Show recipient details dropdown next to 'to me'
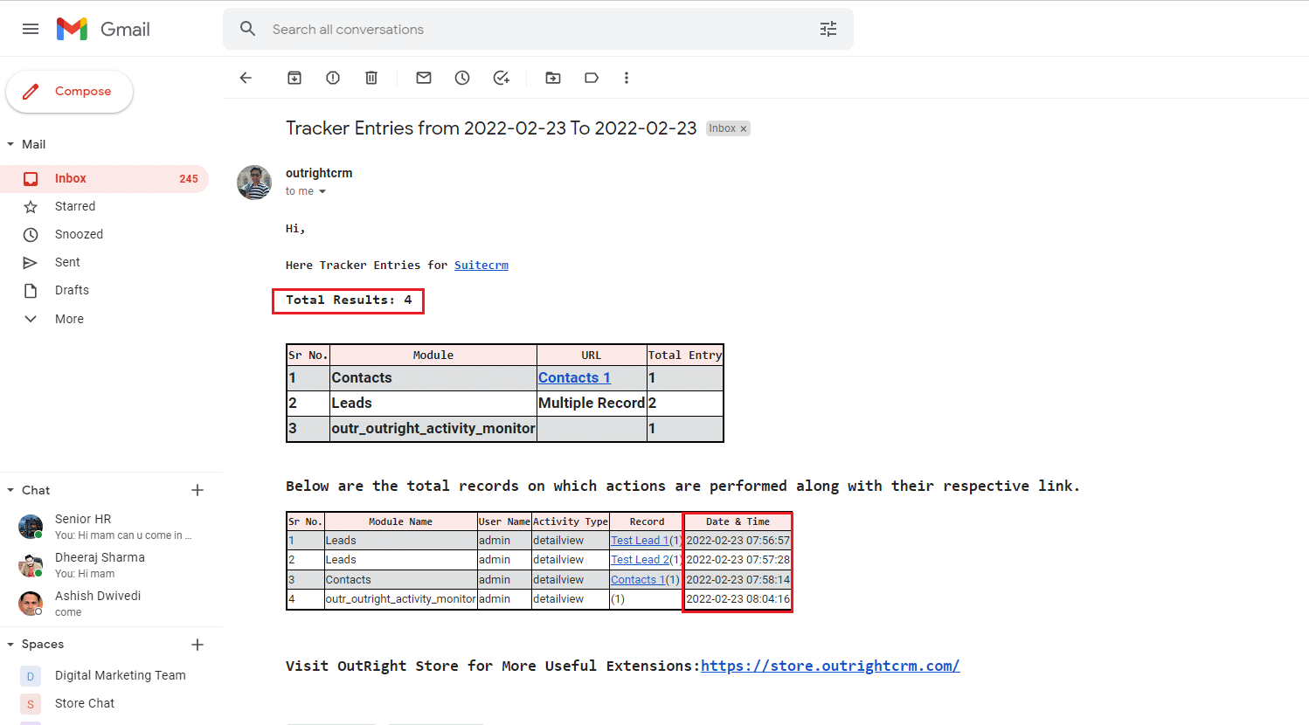This screenshot has width=1309, height=725. click(x=322, y=191)
